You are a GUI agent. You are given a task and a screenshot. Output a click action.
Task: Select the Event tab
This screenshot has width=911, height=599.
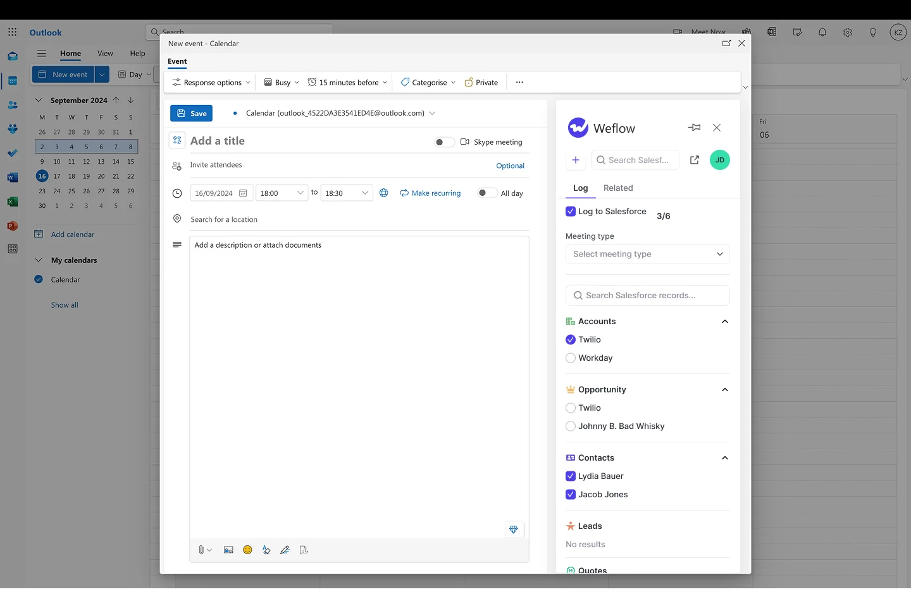[177, 61]
